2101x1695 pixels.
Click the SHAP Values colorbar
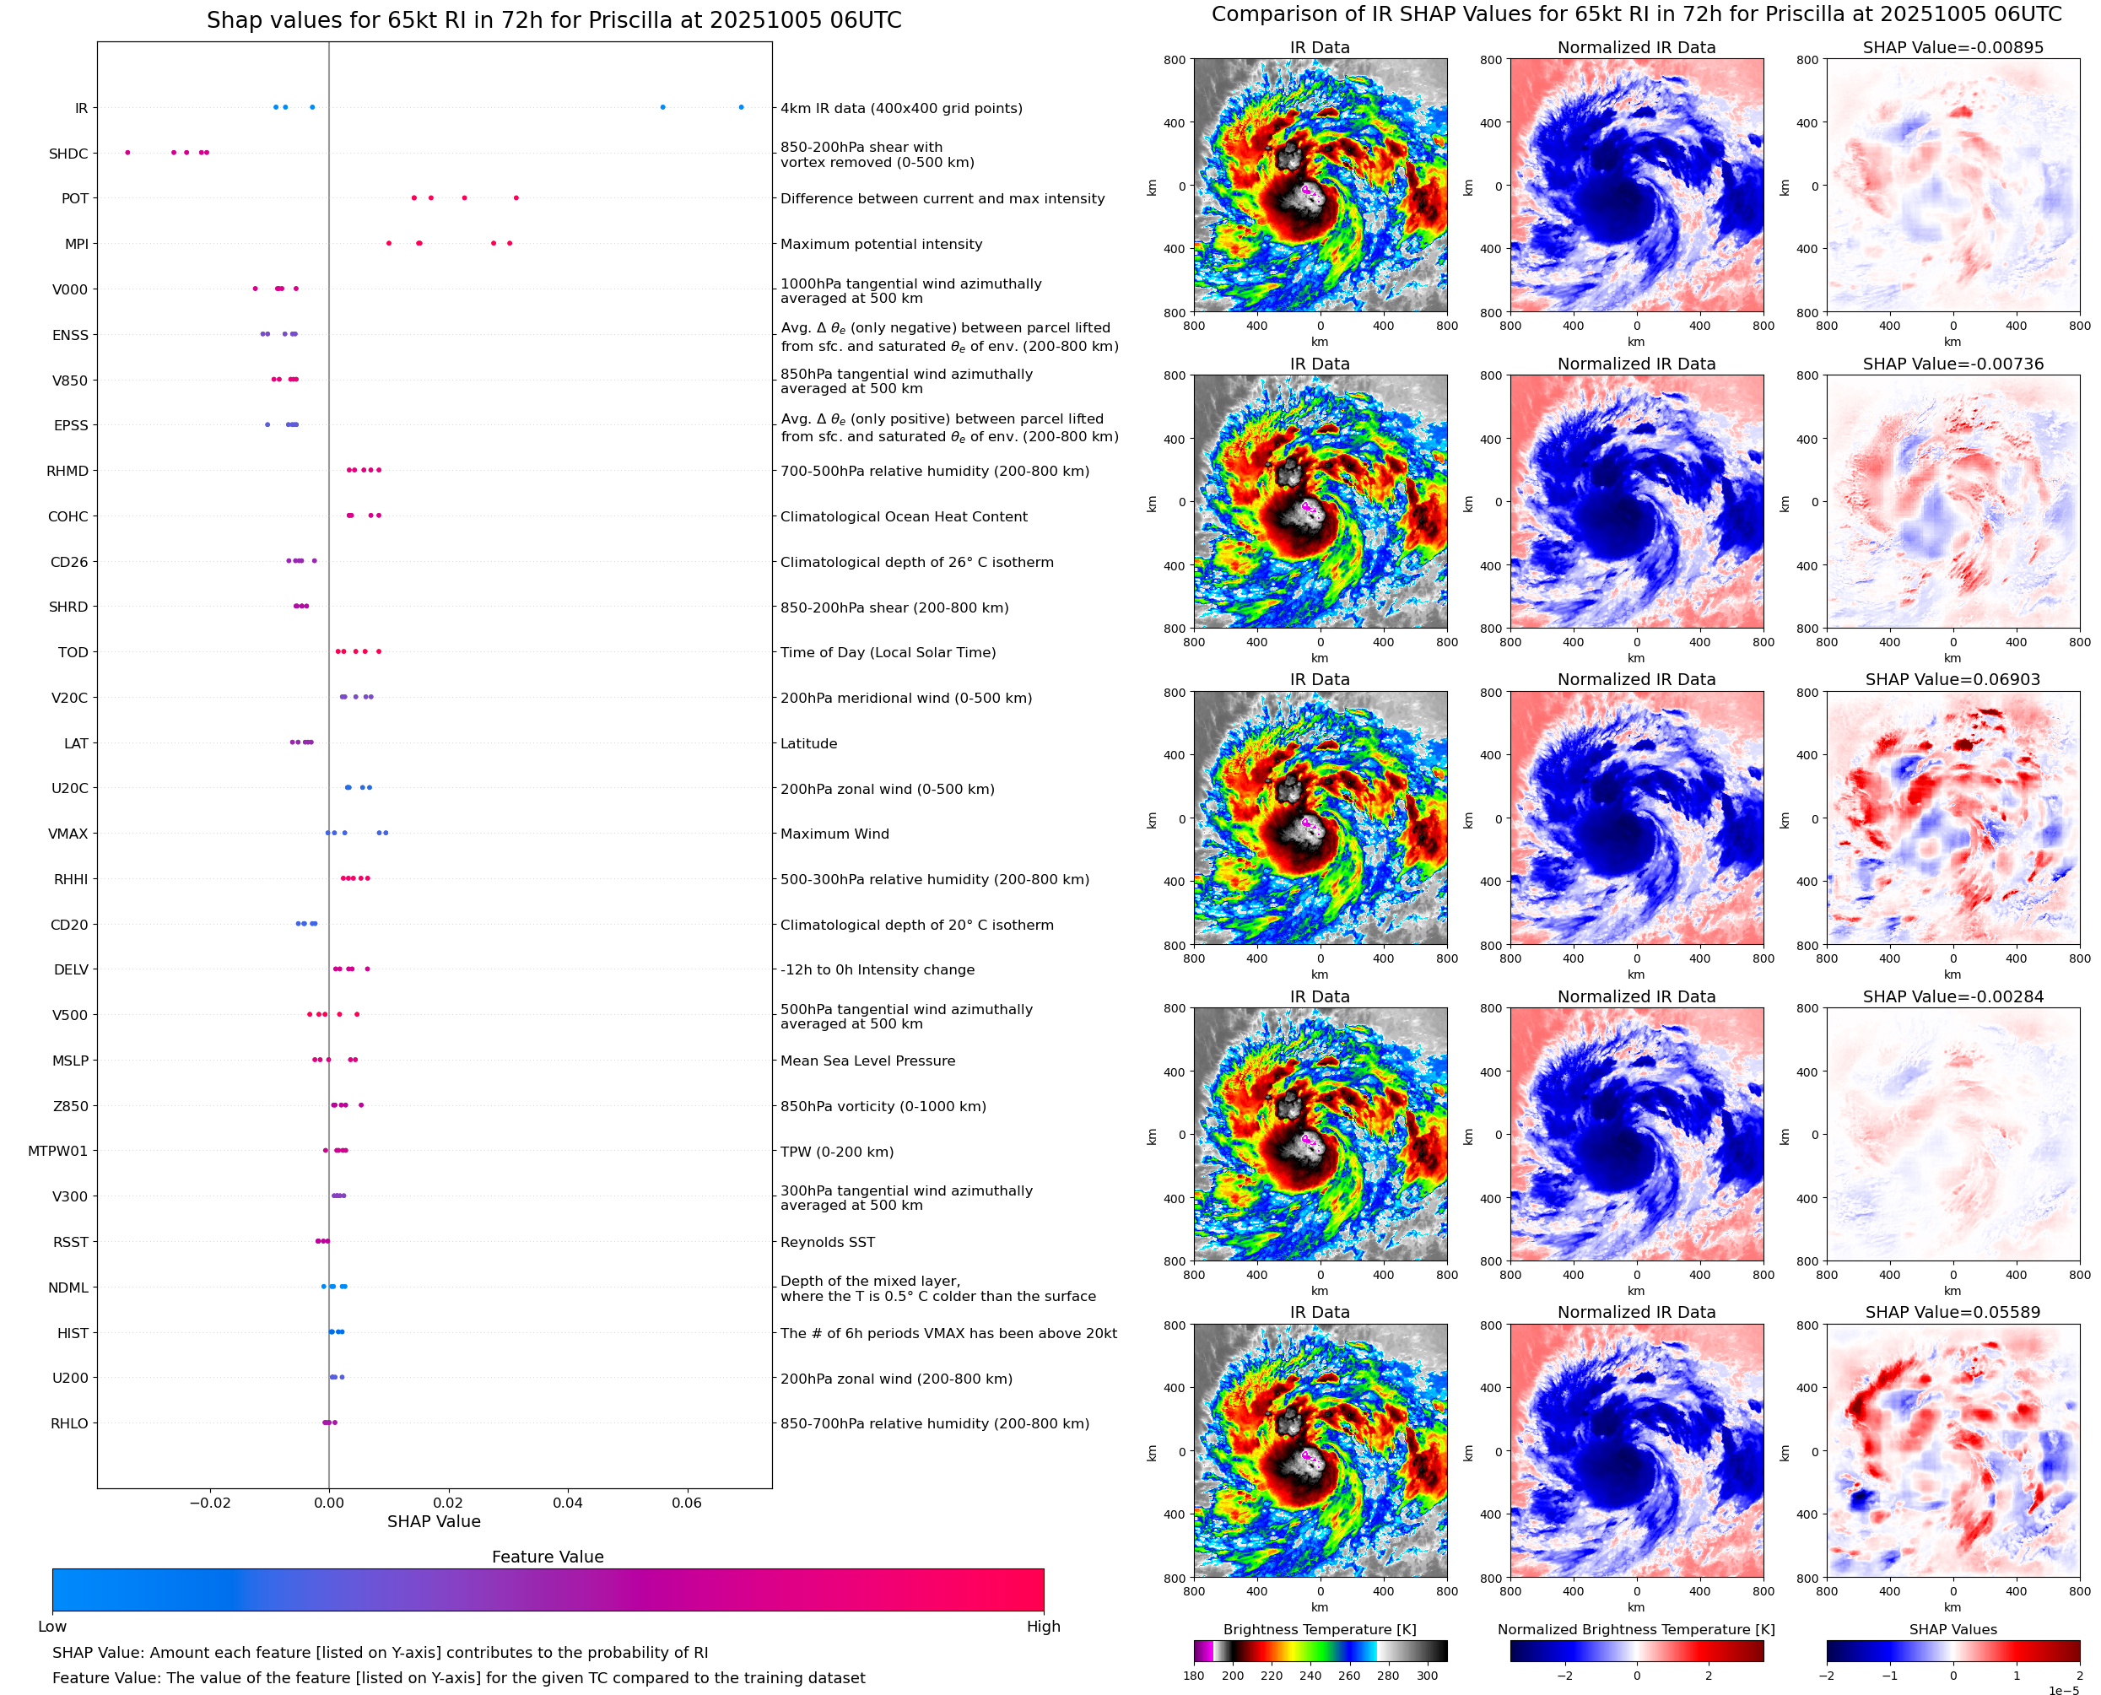coord(1952,1651)
